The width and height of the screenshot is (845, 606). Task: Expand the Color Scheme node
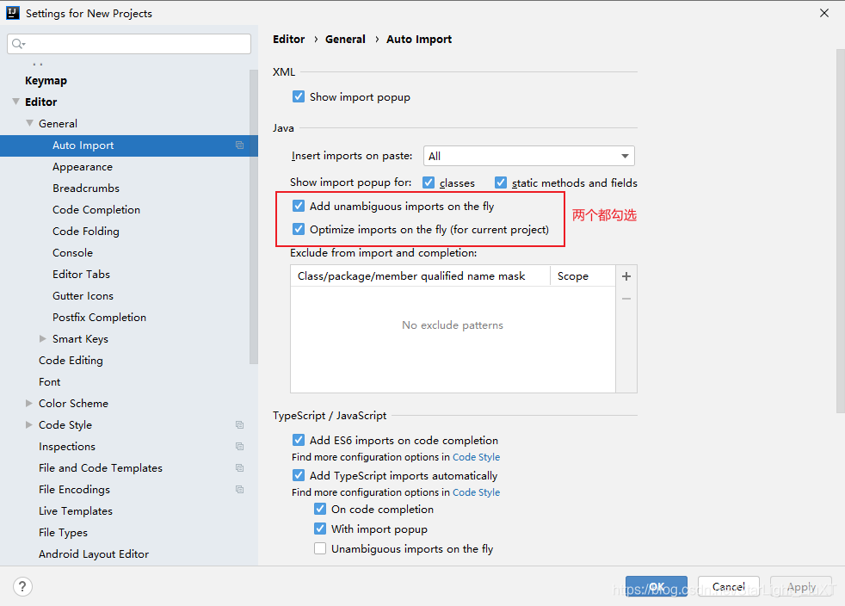(29, 403)
